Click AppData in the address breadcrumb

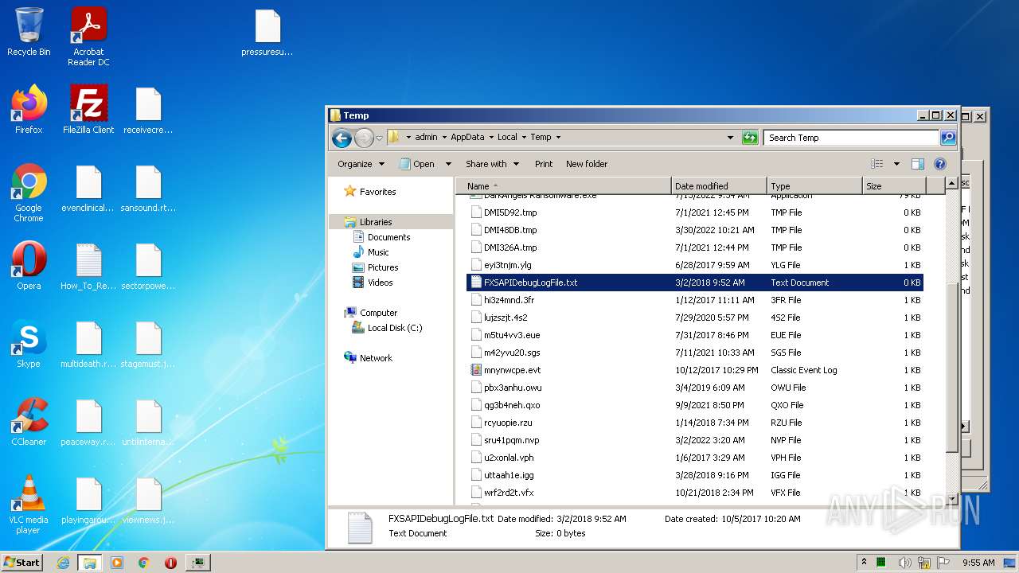[467, 137]
